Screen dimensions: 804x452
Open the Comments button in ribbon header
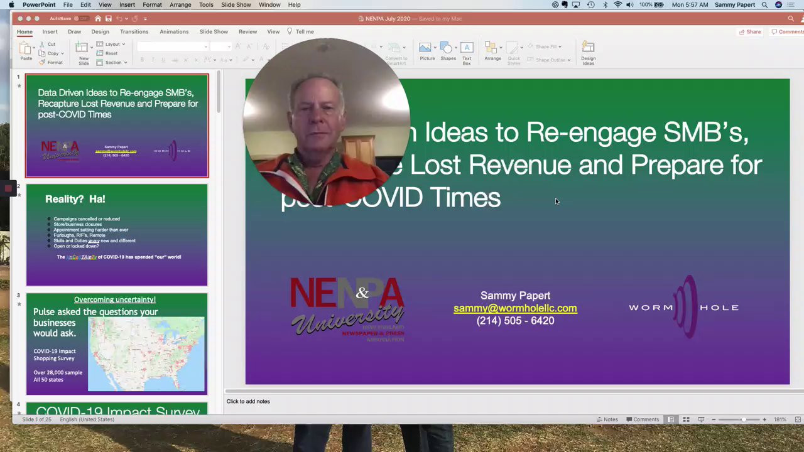tap(787, 31)
